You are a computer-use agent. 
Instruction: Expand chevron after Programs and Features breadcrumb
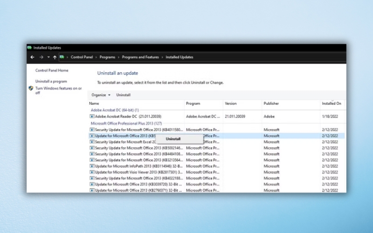162,57
